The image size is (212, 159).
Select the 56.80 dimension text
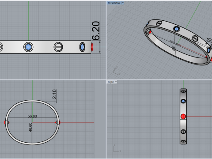[x=32, y=116]
